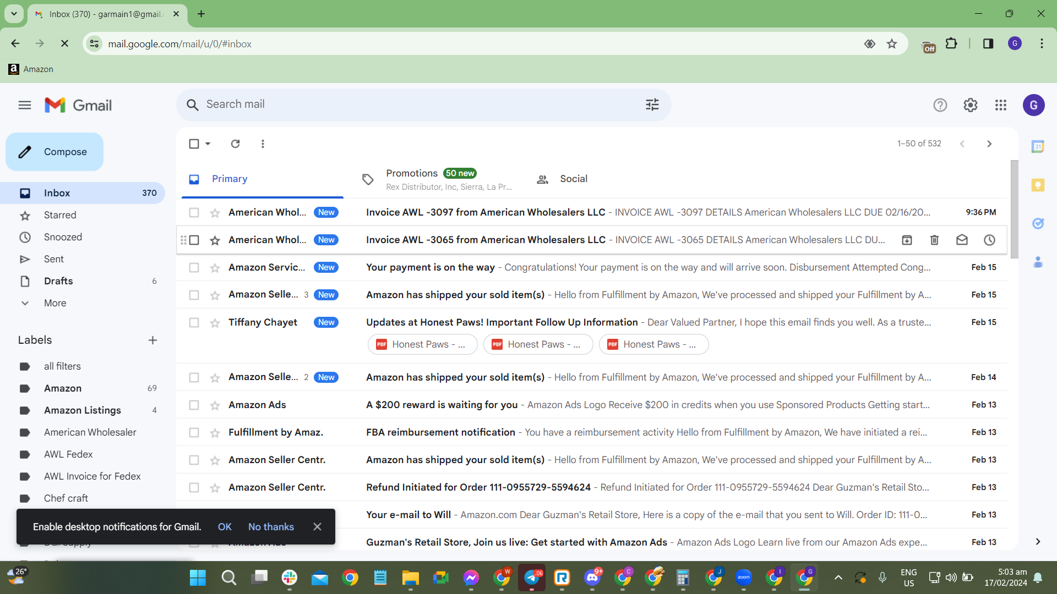Show the side panel chevron
The height and width of the screenshot is (594, 1057).
[1038, 542]
